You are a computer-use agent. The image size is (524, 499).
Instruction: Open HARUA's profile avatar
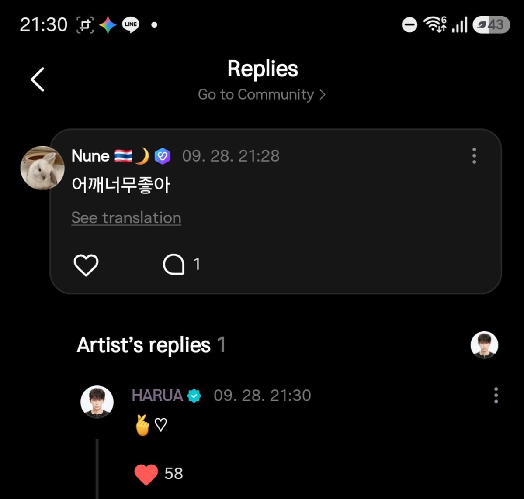coord(97,402)
